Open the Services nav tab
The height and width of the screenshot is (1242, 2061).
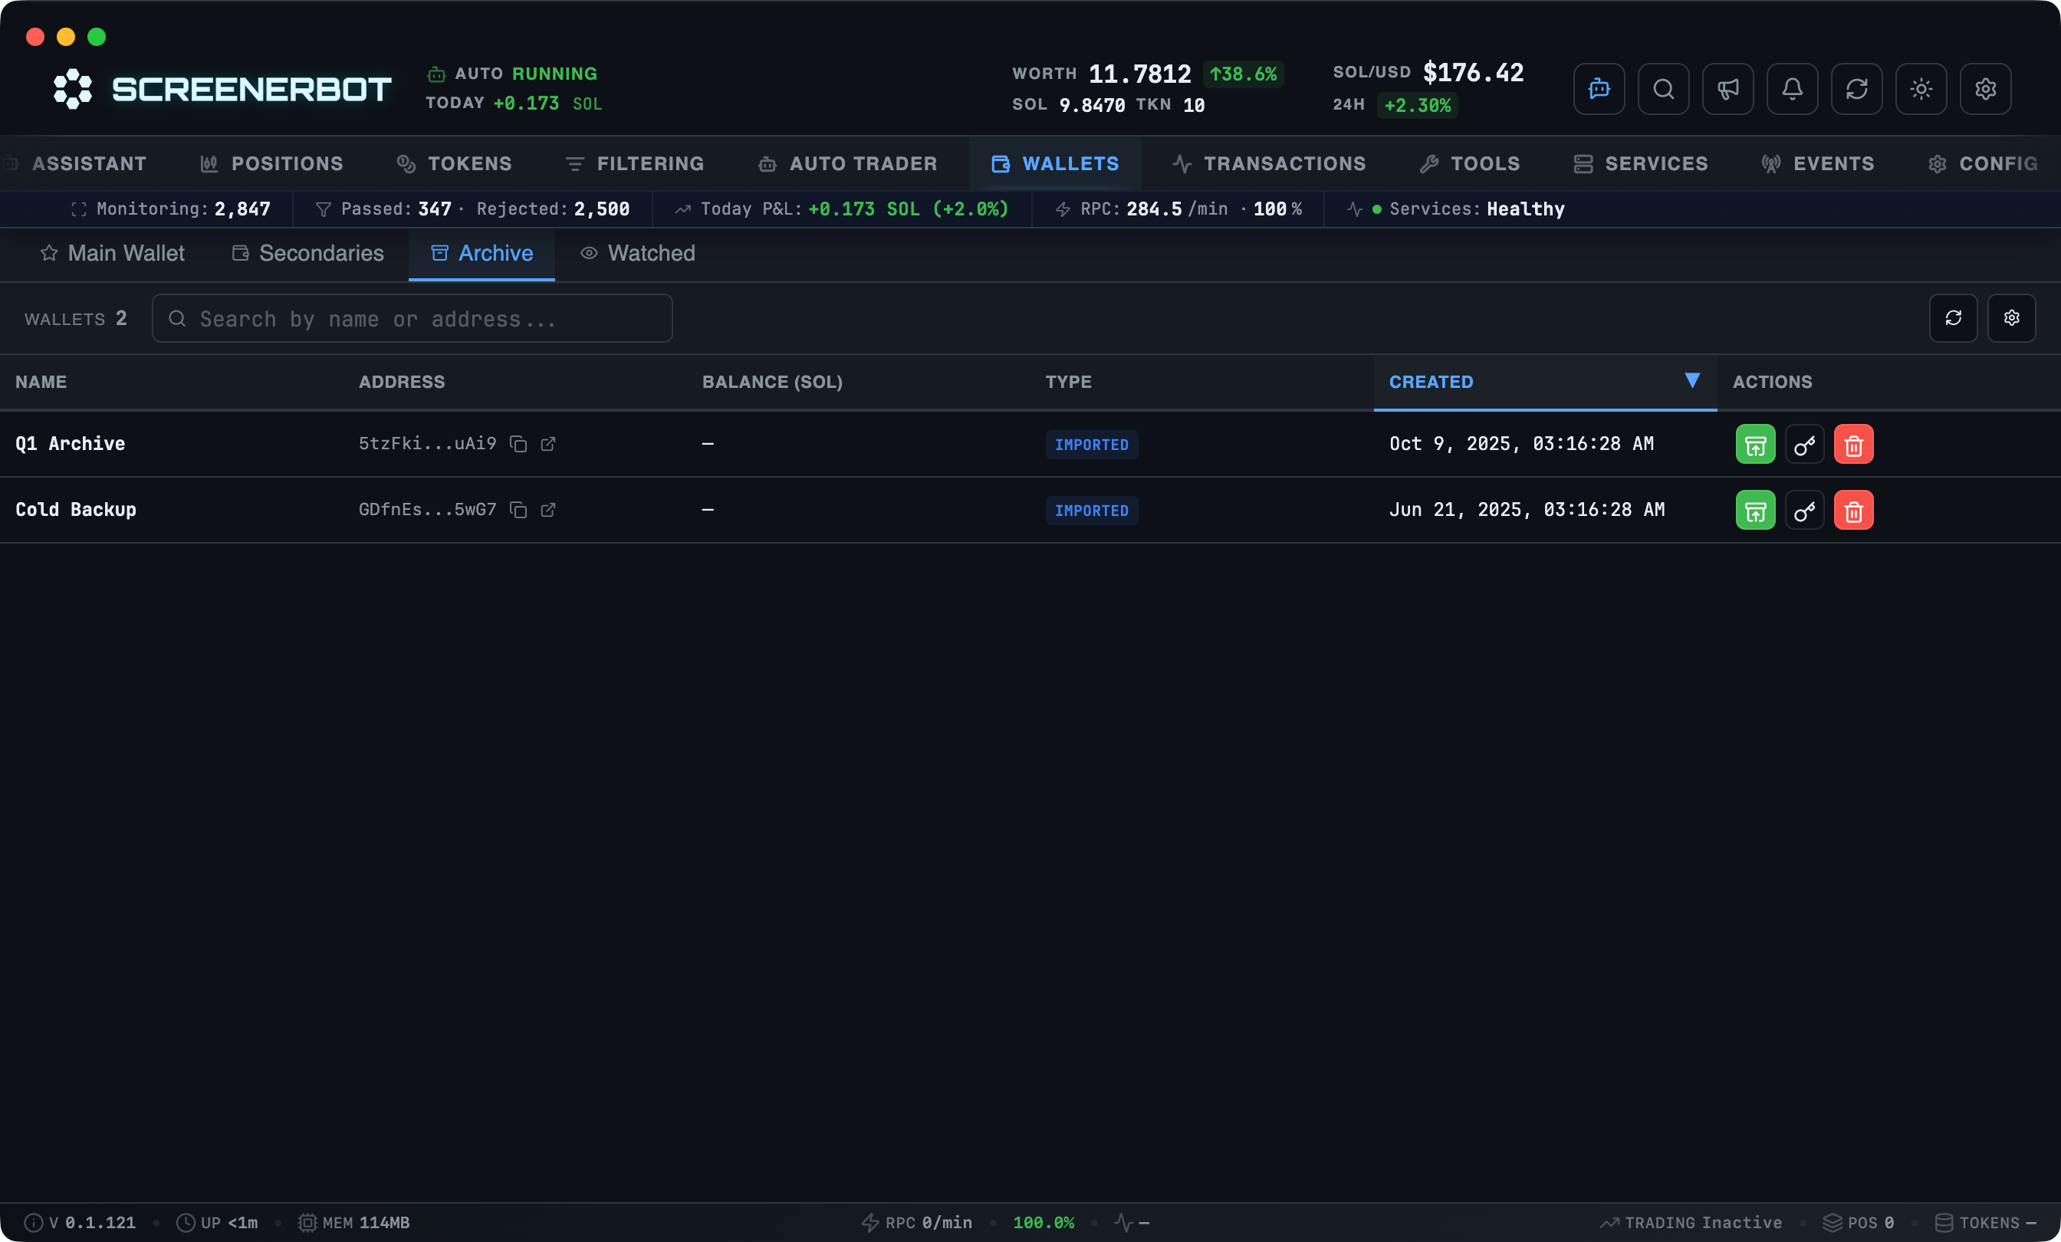pyautogui.click(x=1640, y=164)
